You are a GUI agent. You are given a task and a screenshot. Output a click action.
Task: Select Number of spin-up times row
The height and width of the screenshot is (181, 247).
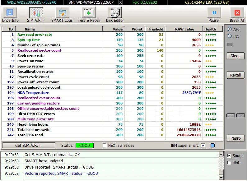[113, 45]
